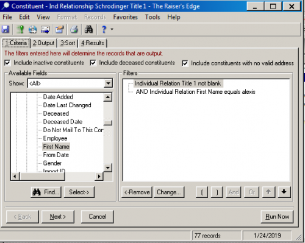This screenshot has height=243, width=305.
Task: Click the binoculars search toolbar icon
Action: (x=88, y=29)
